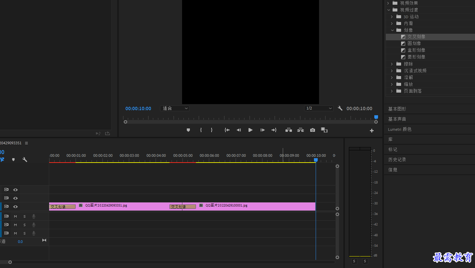Expand the 页面剥落 folder
475x268 pixels.
392,91
